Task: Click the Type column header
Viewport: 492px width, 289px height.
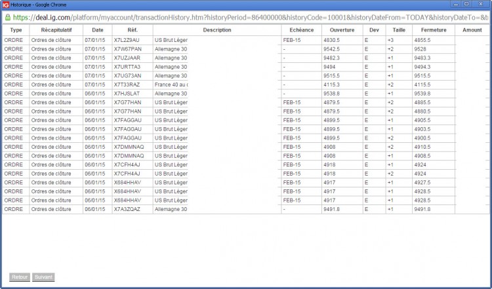Action: pyautogui.click(x=16, y=30)
